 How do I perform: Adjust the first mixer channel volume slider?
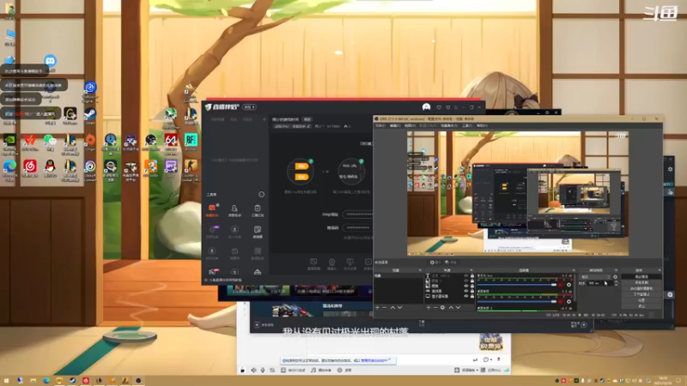coord(517,285)
